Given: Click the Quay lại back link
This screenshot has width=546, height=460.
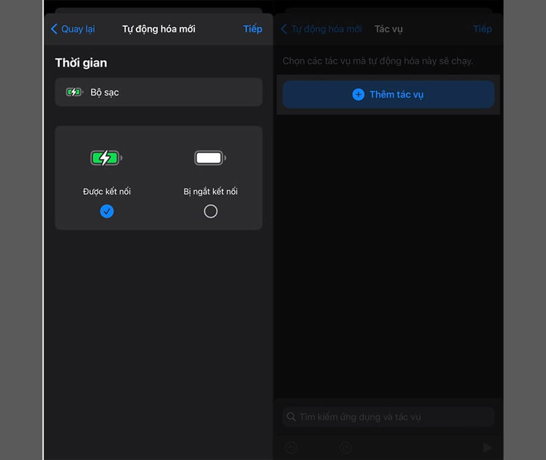Looking at the screenshot, I should pos(73,29).
